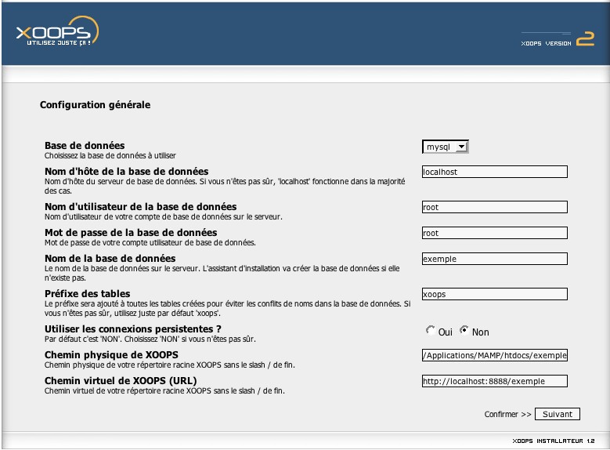
Task: Click the Suivant button
Action: coord(557,414)
